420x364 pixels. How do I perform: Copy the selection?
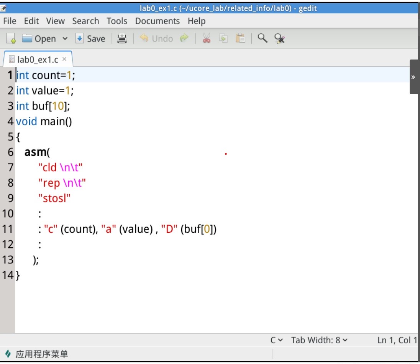(x=223, y=38)
